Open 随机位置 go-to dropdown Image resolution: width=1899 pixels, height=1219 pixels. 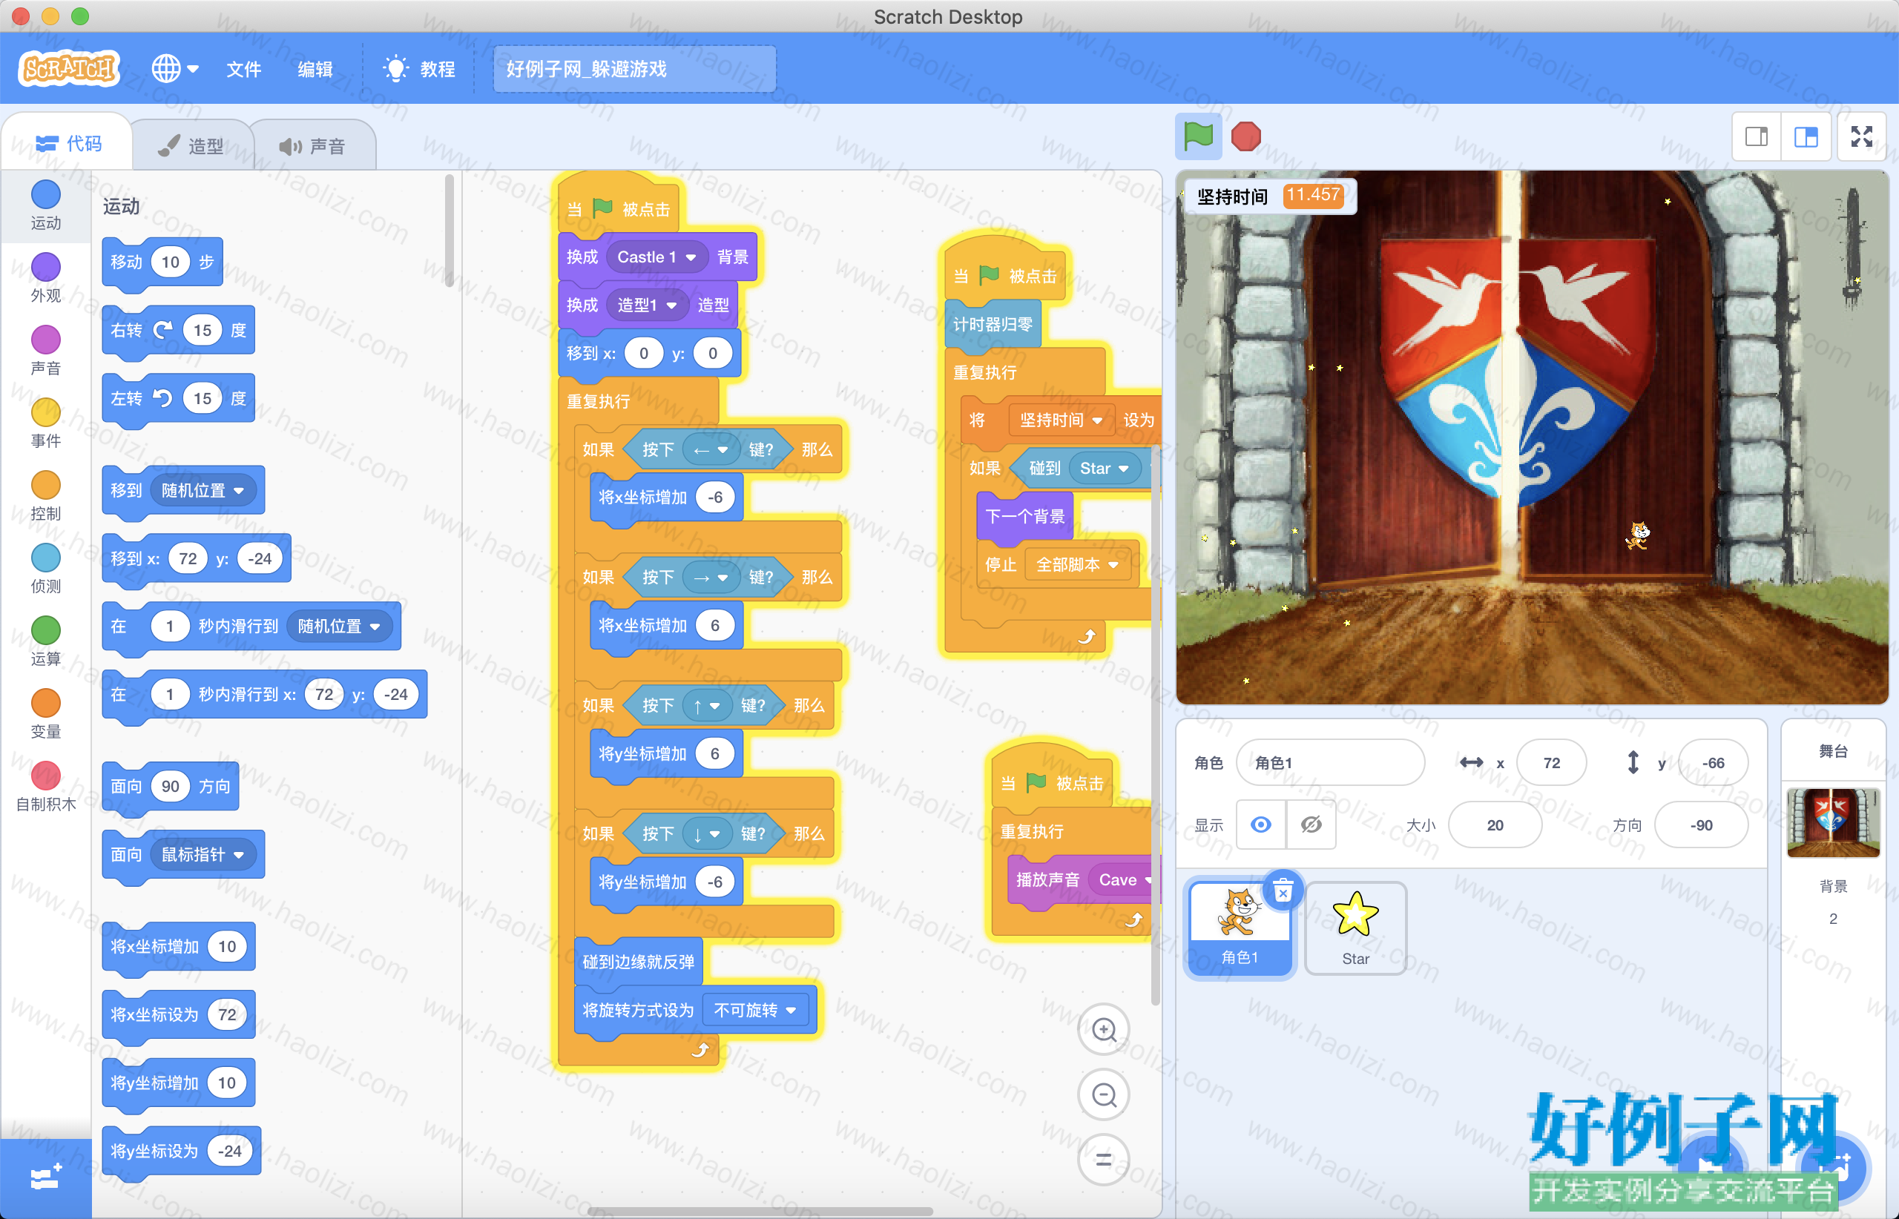pos(203,491)
